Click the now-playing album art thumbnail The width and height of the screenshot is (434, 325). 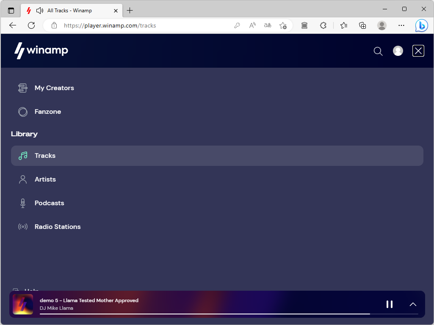tap(23, 304)
